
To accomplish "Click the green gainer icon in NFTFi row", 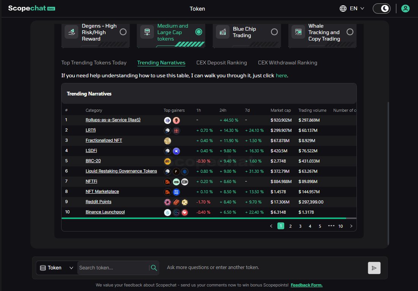I will click(x=176, y=182).
